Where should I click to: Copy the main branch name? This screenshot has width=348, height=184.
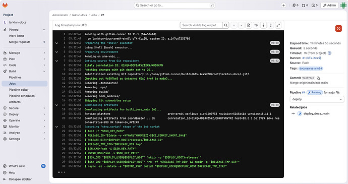click(338, 93)
